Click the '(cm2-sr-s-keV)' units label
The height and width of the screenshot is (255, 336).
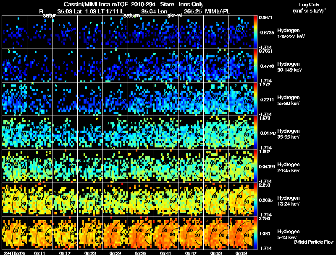(309, 11)
